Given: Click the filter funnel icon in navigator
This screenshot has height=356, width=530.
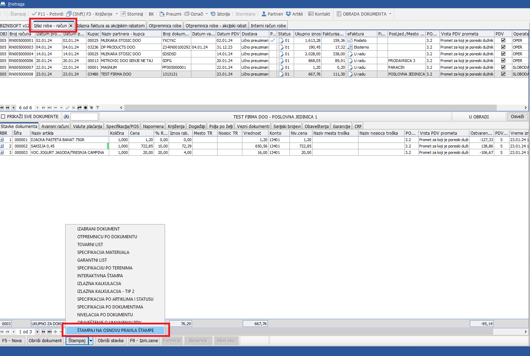Looking at the screenshot, I should (x=97, y=107).
